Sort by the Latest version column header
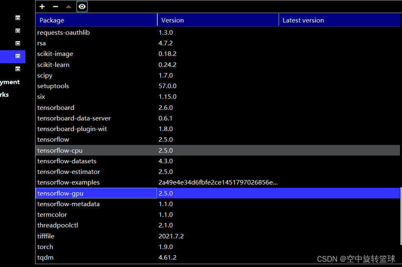This screenshot has height=267, width=402. pyautogui.click(x=339, y=20)
